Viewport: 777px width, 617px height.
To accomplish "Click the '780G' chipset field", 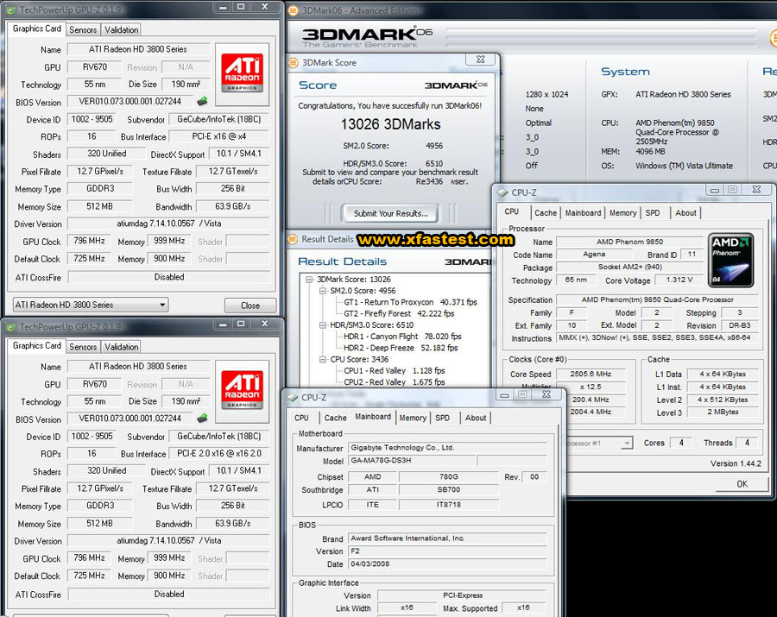I will tap(448, 476).
